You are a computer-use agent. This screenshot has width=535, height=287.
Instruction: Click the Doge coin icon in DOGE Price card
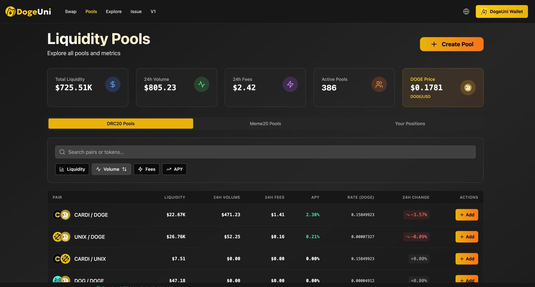(x=468, y=87)
